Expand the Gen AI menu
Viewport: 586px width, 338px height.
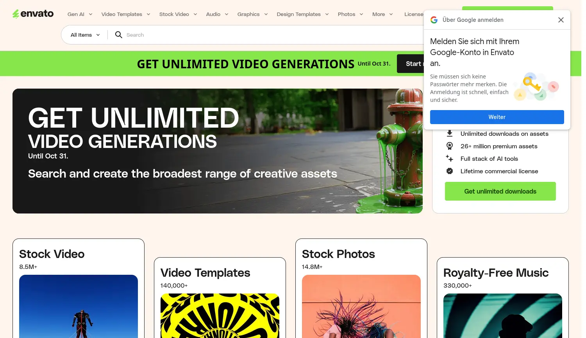[80, 14]
